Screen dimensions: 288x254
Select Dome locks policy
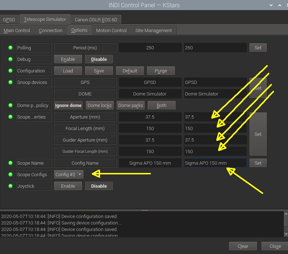pyautogui.click(x=100, y=105)
